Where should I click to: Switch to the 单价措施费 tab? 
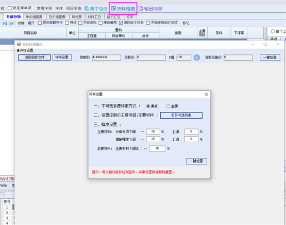[34, 17]
